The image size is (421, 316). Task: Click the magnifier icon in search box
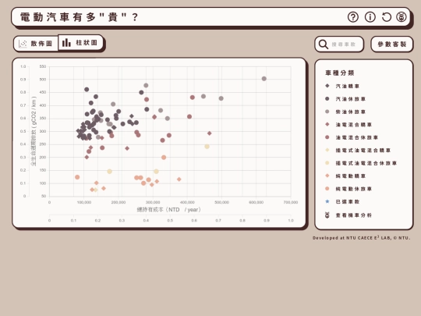[x=324, y=44]
